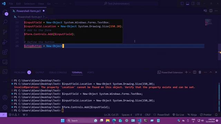Change indentation via Spaces: 4

pos(127,115)
